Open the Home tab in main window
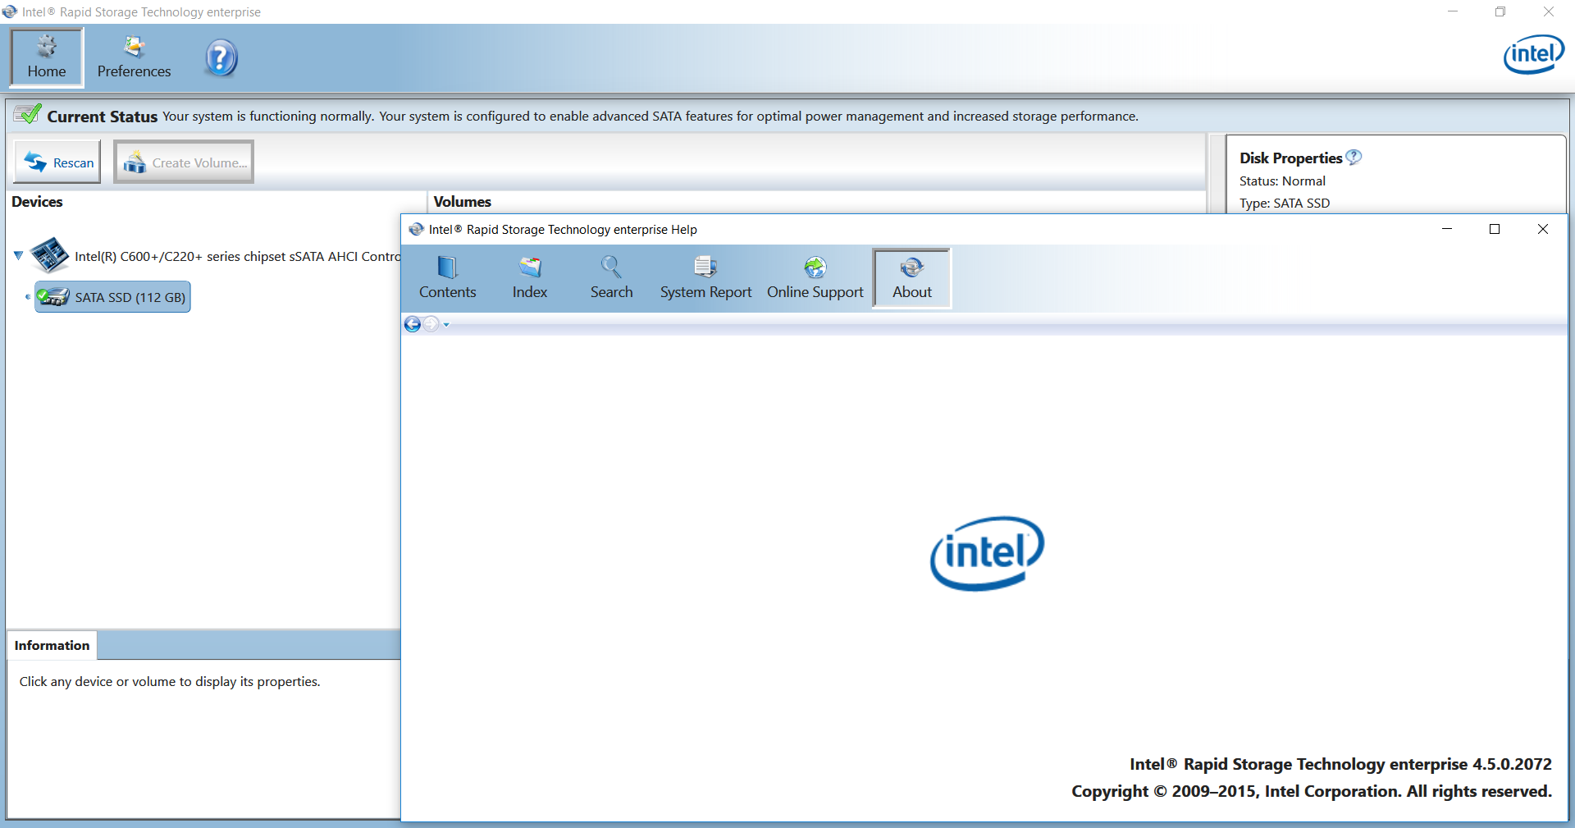The height and width of the screenshot is (828, 1575). [47, 57]
